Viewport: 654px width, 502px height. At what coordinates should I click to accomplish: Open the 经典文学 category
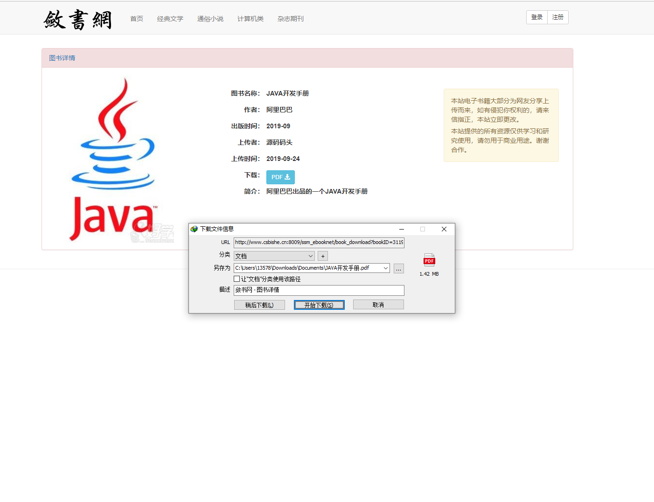coord(170,19)
